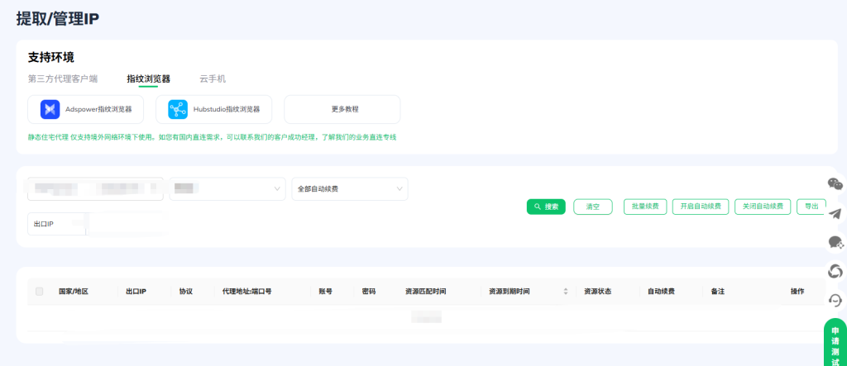Click the sort arrows on 资源到期时间 column

point(566,292)
